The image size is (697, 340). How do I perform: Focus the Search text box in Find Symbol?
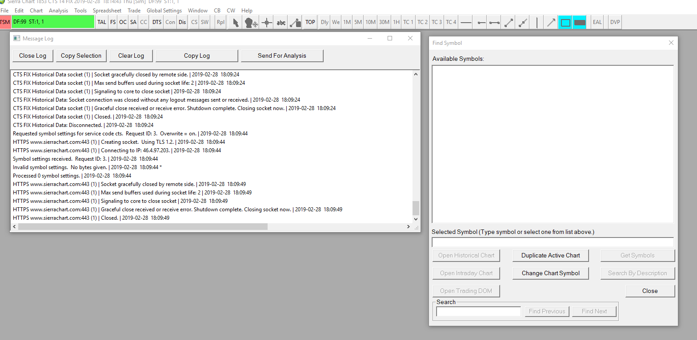point(479,312)
